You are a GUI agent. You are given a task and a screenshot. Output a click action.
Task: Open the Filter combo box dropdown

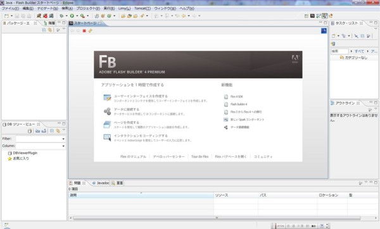[x=63, y=139]
